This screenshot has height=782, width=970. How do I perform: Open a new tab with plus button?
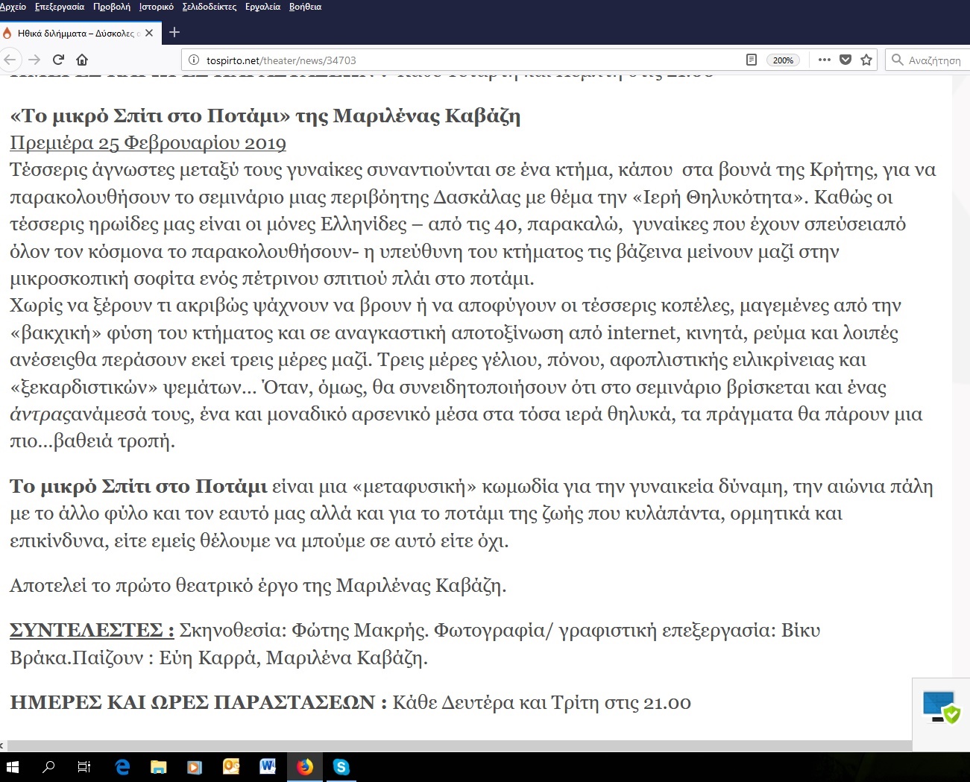[174, 32]
